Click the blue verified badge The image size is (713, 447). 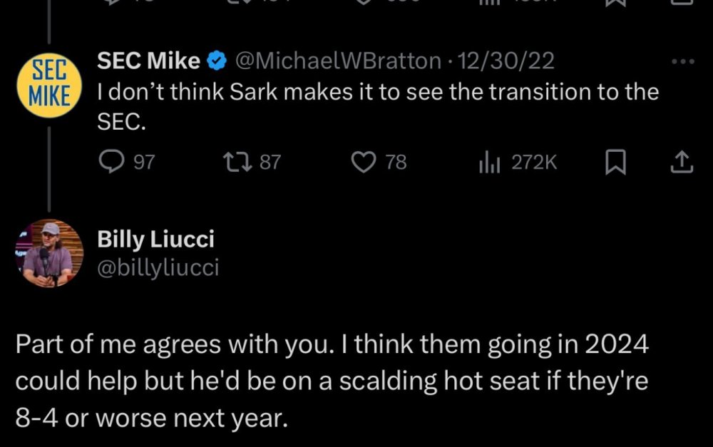(215, 62)
